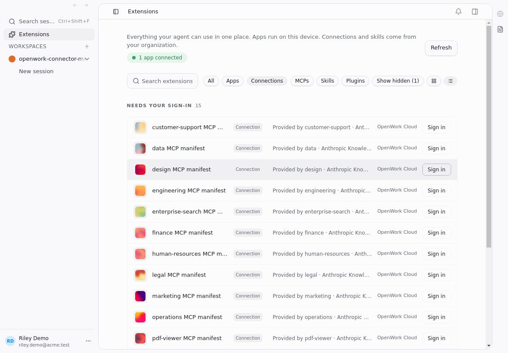This screenshot has width=508, height=353.
Task: Sign in to finance MCP manifest
Action: pyautogui.click(x=437, y=232)
